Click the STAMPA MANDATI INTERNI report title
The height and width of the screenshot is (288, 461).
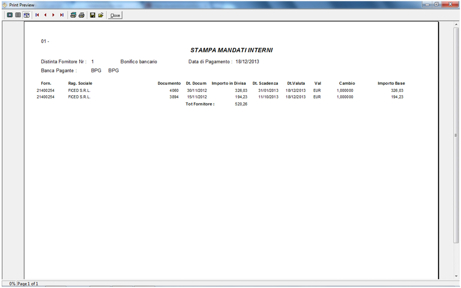231,50
